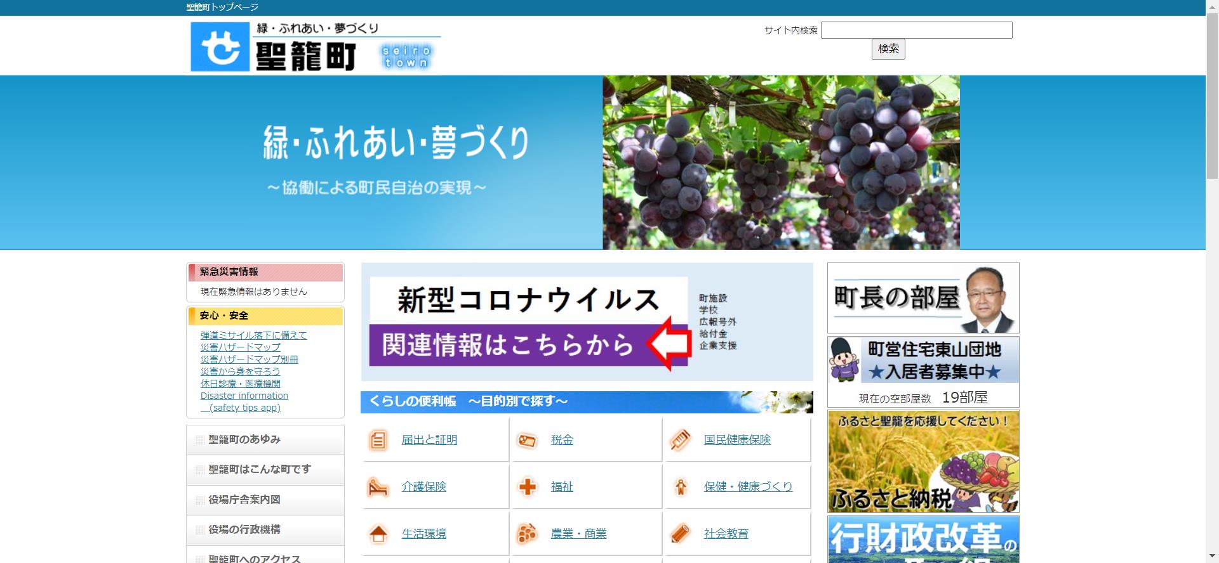Open the 介護保険 link

coord(424,486)
